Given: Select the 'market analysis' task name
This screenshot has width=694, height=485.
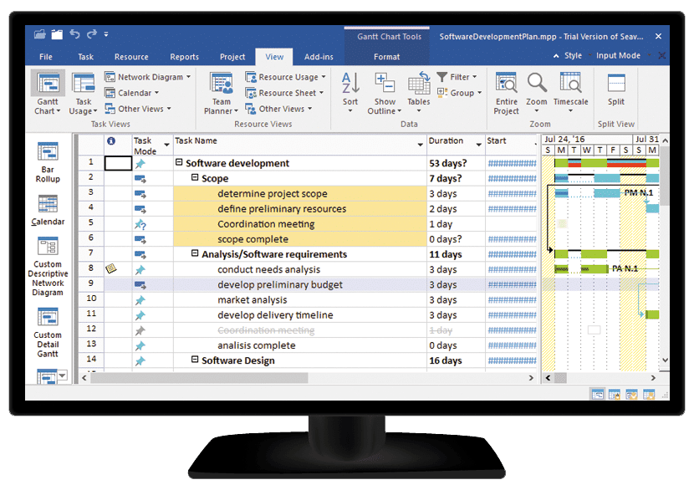Looking at the screenshot, I should point(253,299).
